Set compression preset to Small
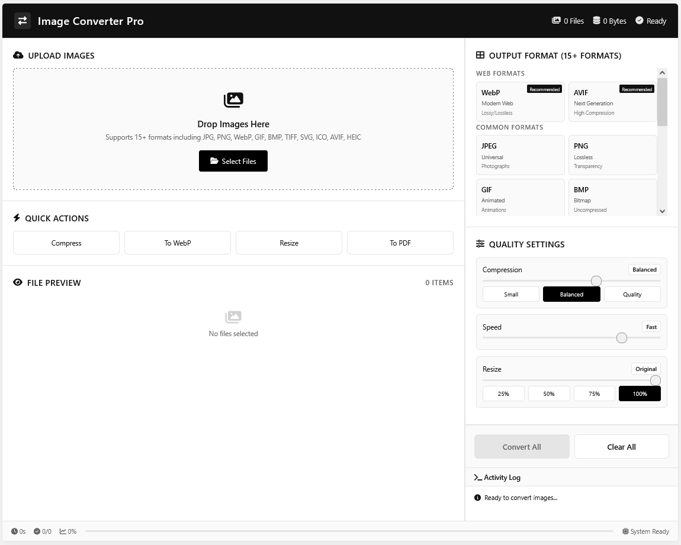The width and height of the screenshot is (681, 545). coord(510,294)
